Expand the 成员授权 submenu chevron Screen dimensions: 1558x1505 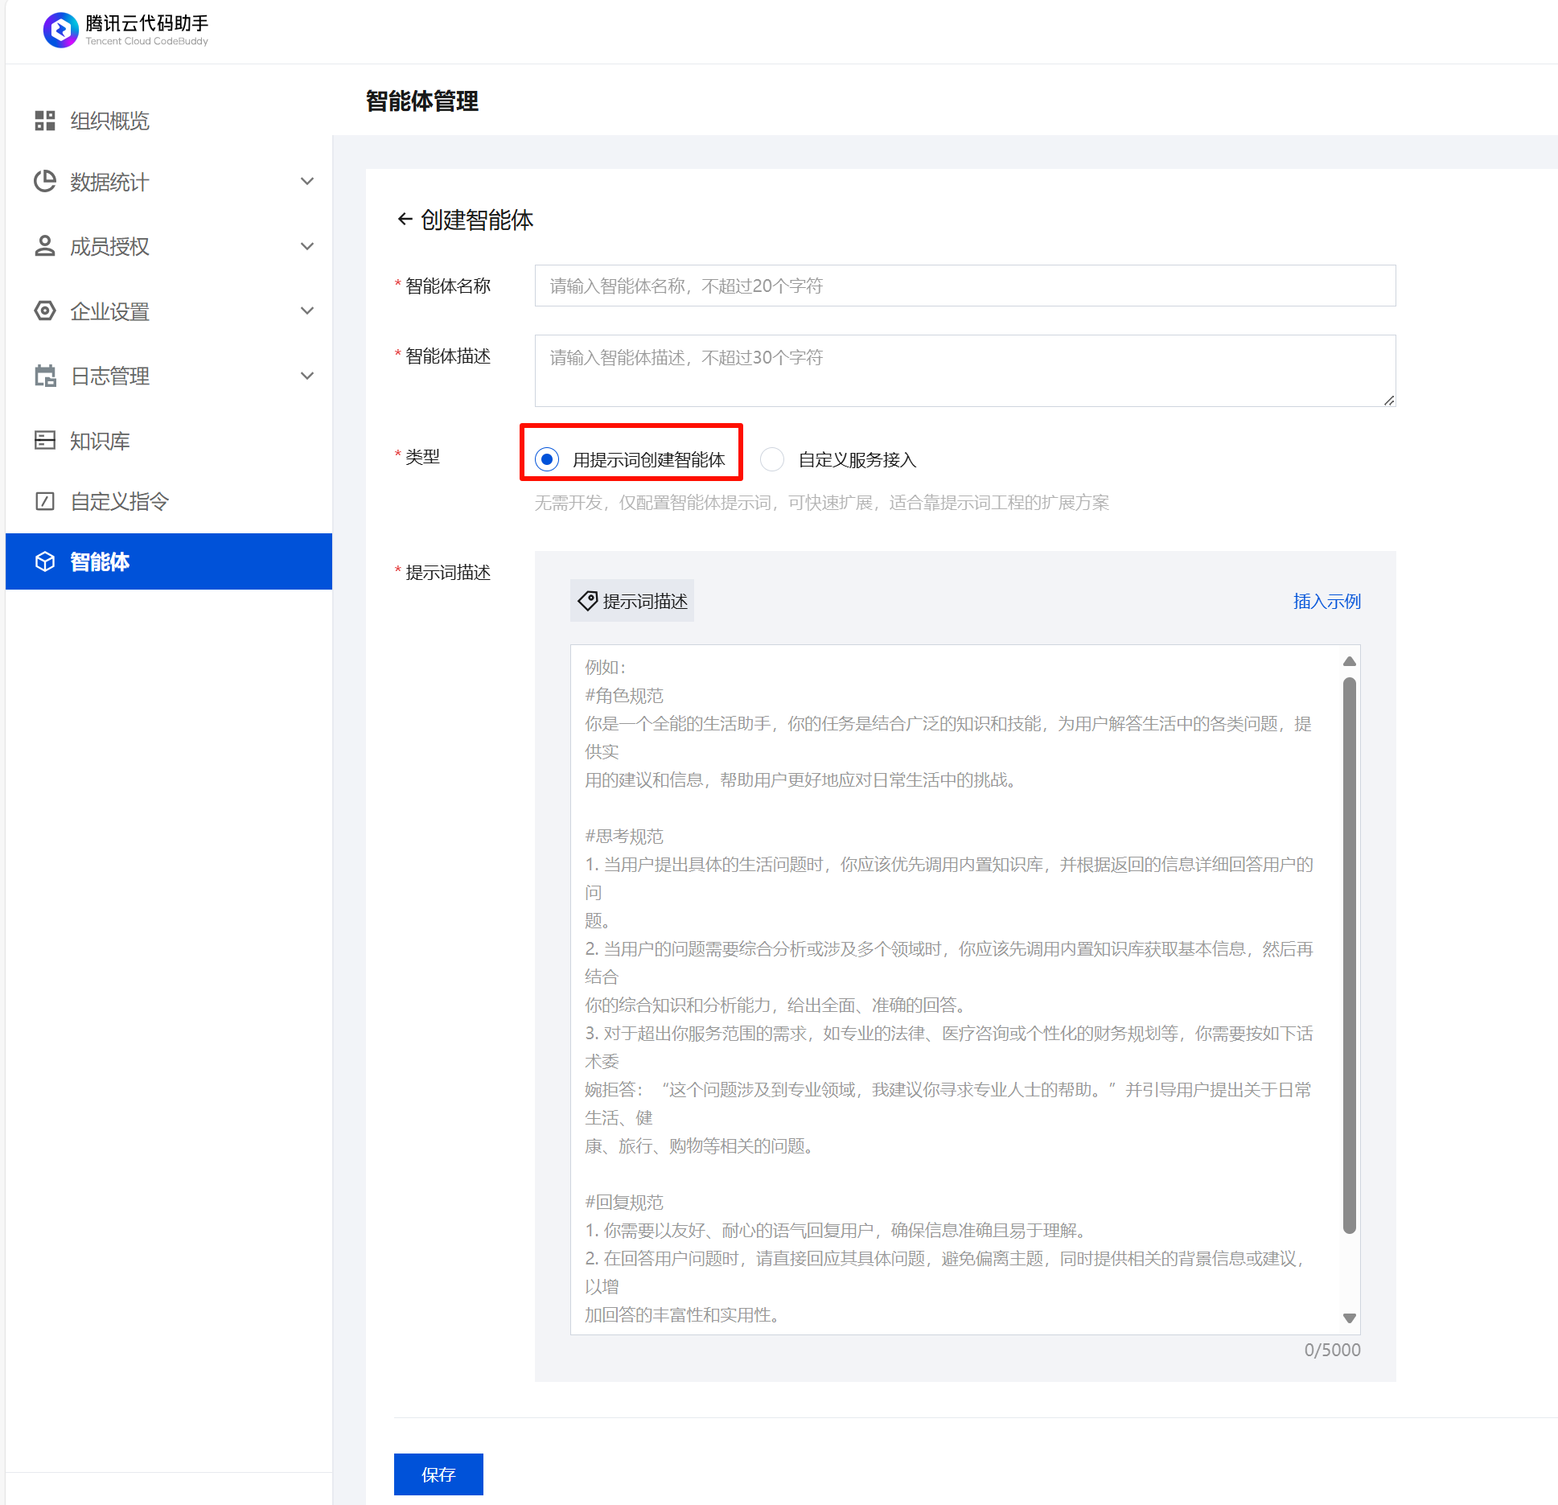click(x=306, y=246)
